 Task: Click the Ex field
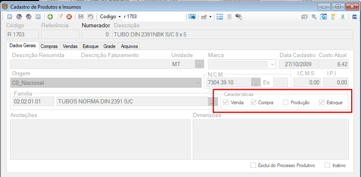(x=281, y=83)
